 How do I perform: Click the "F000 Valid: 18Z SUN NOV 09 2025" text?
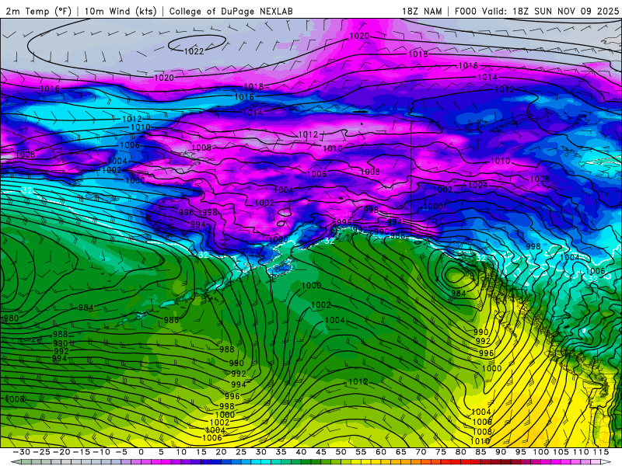[536, 11]
